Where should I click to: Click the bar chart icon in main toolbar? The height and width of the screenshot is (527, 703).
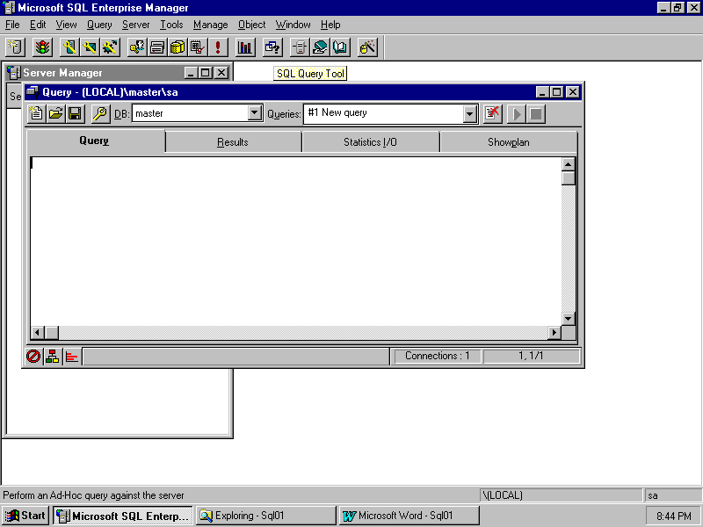(245, 47)
